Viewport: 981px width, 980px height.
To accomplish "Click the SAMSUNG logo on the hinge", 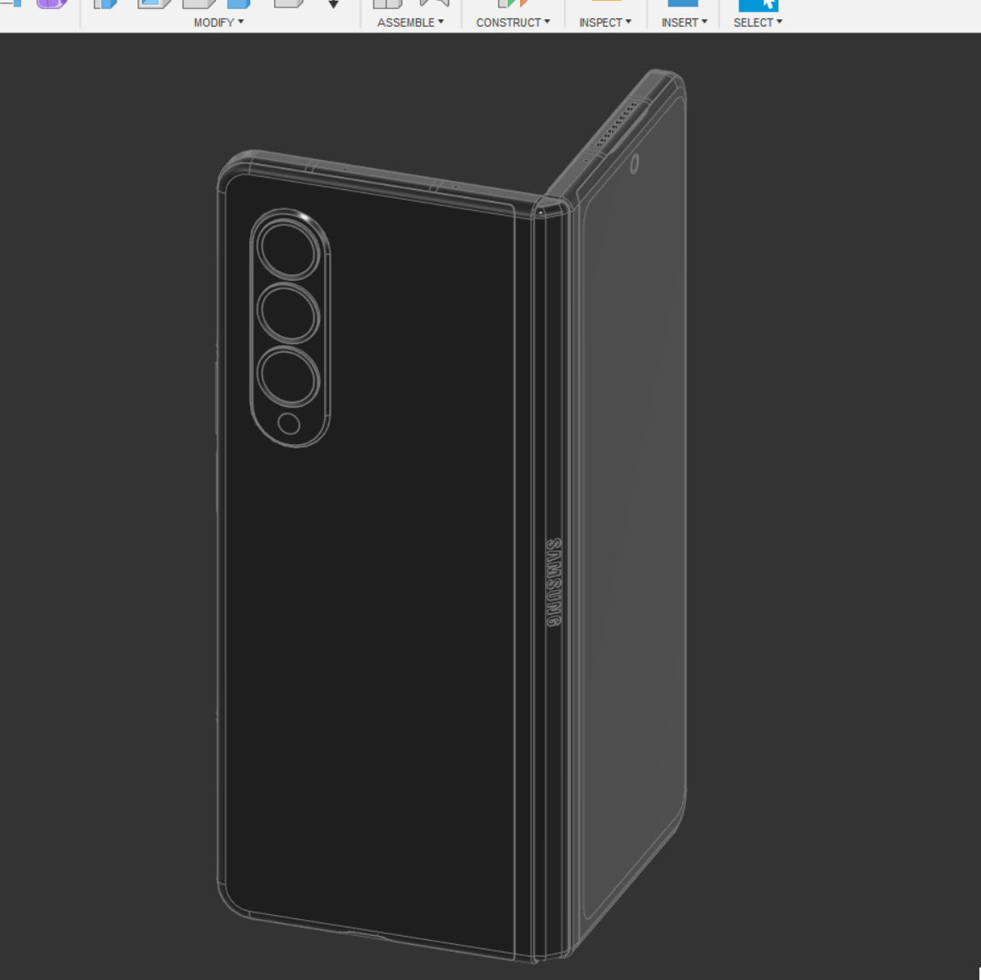I will [554, 582].
